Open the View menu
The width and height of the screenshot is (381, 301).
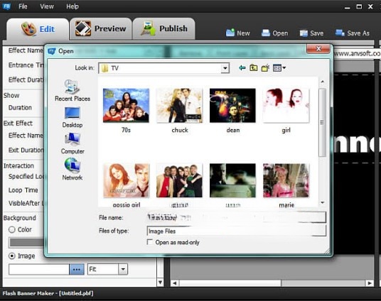[47, 6]
